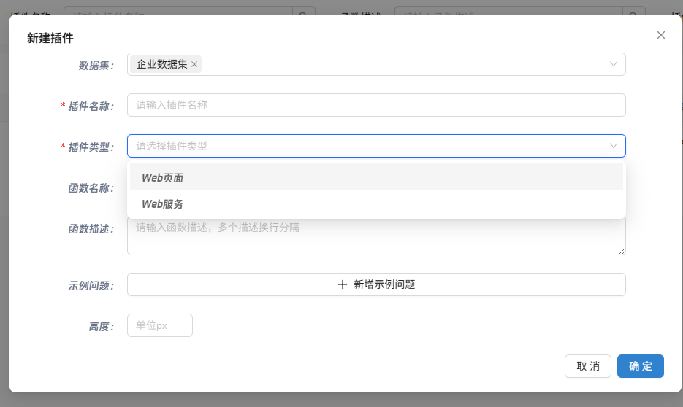
Task: Choose the Web服务 option
Action: pos(376,204)
